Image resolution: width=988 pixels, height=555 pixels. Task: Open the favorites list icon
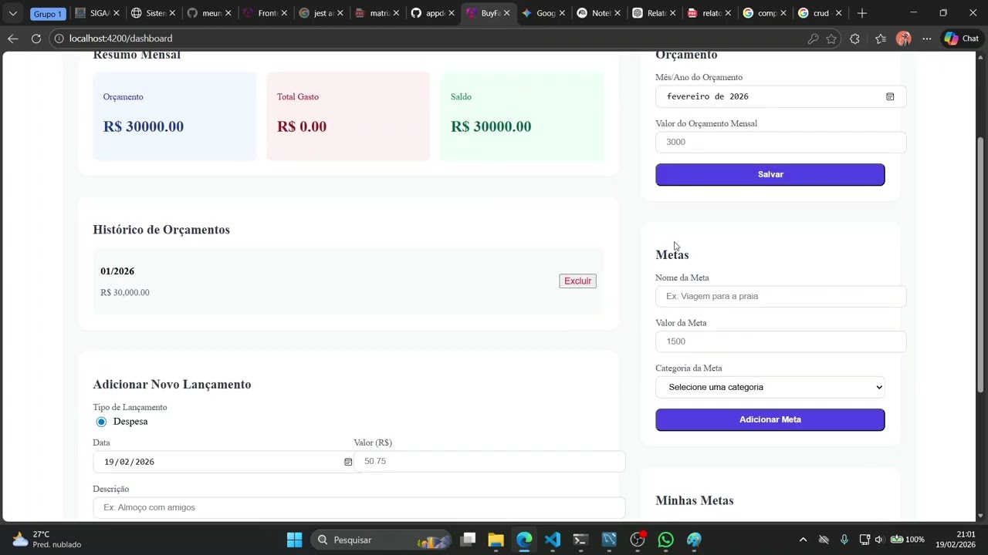tap(881, 39)
